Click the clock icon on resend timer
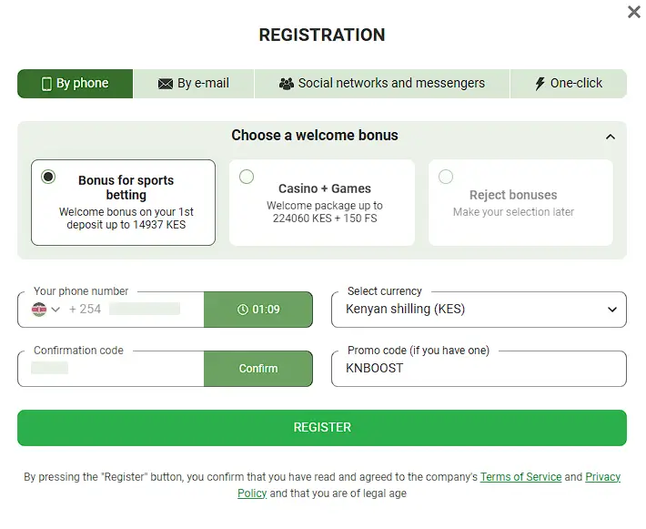This screenshot has width=646, height=529. 242,310
